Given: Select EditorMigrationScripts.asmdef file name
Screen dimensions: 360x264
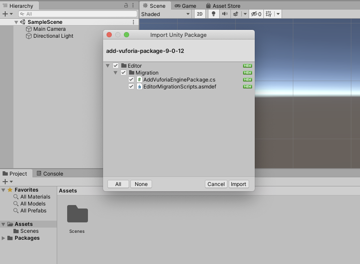Looking at the screenshot, I should (180, 87).
